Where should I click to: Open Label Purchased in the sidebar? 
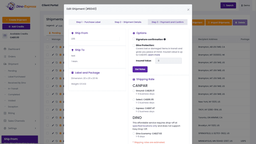pos(17,77)
